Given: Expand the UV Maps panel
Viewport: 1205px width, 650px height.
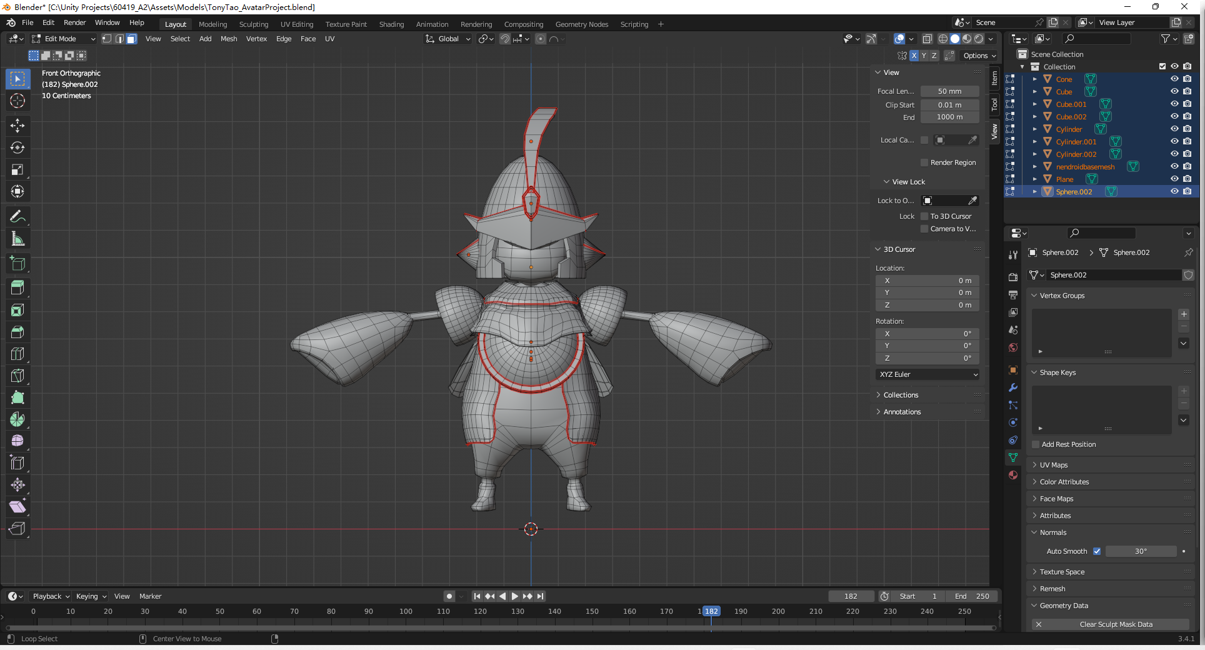Looking at the screenshot, I should point(1054,465).
